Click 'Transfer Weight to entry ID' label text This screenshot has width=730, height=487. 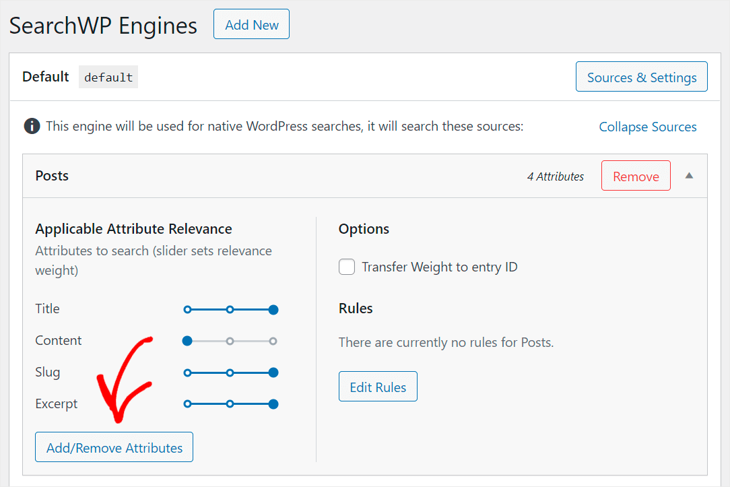tap(440, 267)
